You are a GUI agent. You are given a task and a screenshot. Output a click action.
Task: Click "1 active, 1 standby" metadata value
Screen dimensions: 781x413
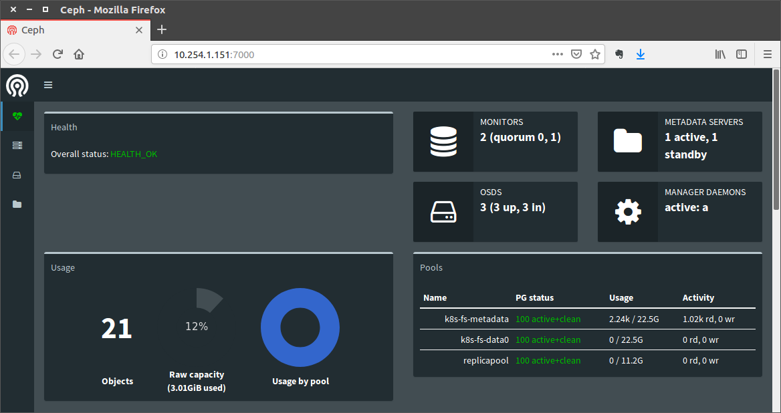691,146
